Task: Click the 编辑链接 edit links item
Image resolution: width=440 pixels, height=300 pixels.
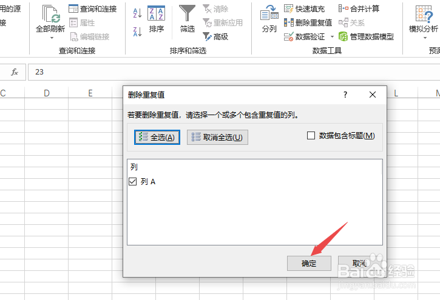Action: tap(89, 37)
